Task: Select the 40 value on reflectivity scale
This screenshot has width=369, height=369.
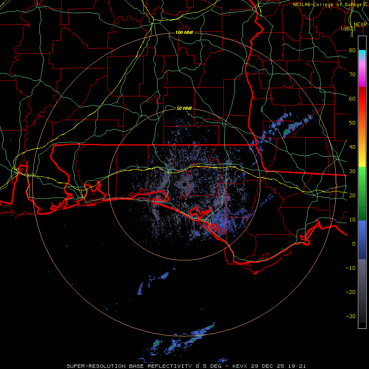Action: click(x=352, y=147)
